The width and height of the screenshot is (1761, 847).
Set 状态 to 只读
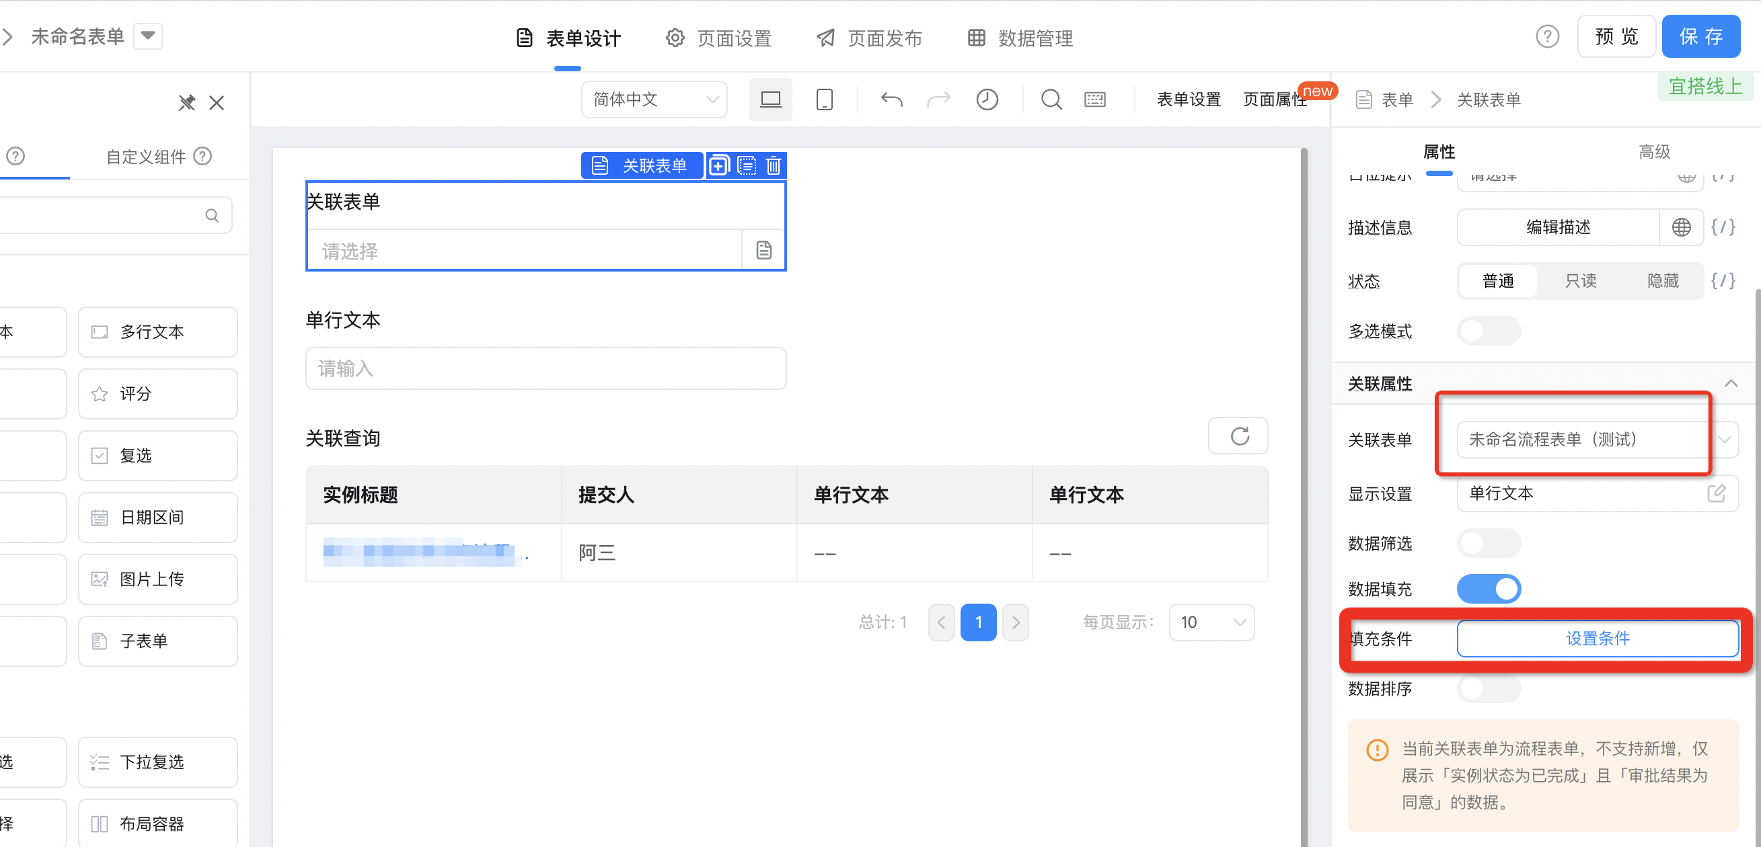[x=1581, y=281]
